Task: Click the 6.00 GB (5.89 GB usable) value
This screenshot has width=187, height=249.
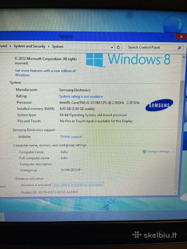Action: pos(77,109)
